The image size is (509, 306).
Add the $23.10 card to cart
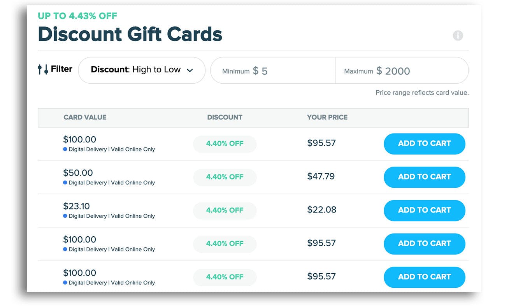tap(424, 210)
